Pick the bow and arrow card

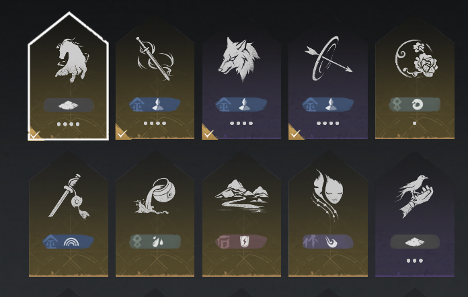coord(328,77)
